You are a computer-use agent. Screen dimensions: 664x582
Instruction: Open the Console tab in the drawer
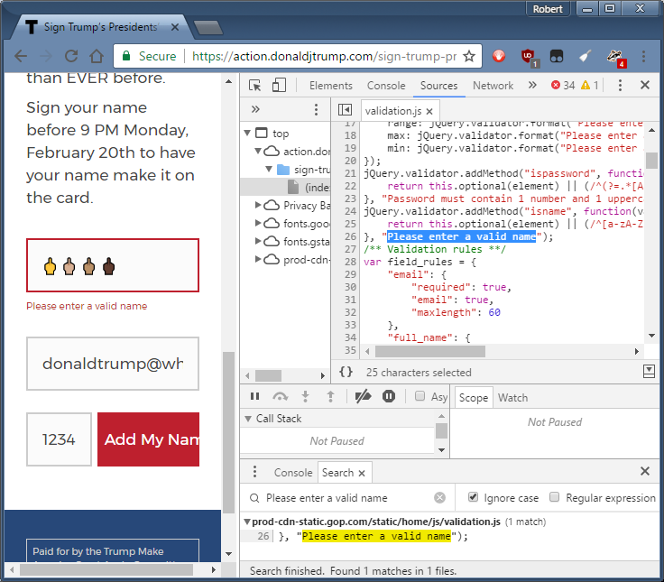tap(293, 473)
